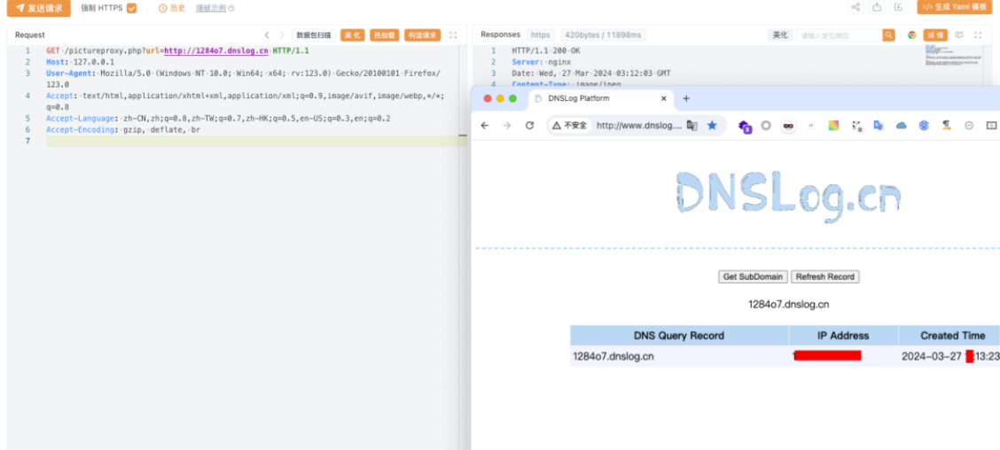Click the 构造请求 build request button
Image resolution: width=1000 pixels, height=450 pixels.
coord(422,35)
